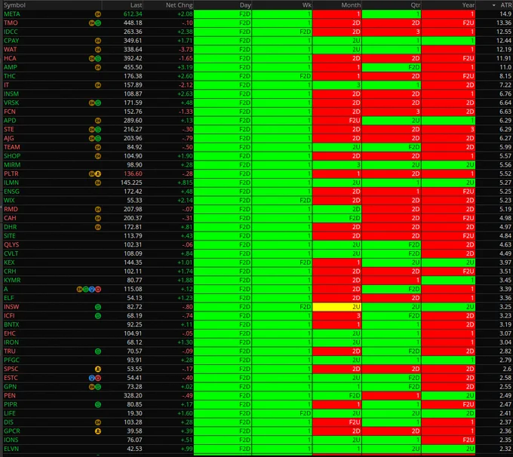Sort by the Qtr column header
The image size is (513, 457).
click(x=416, y=5)
